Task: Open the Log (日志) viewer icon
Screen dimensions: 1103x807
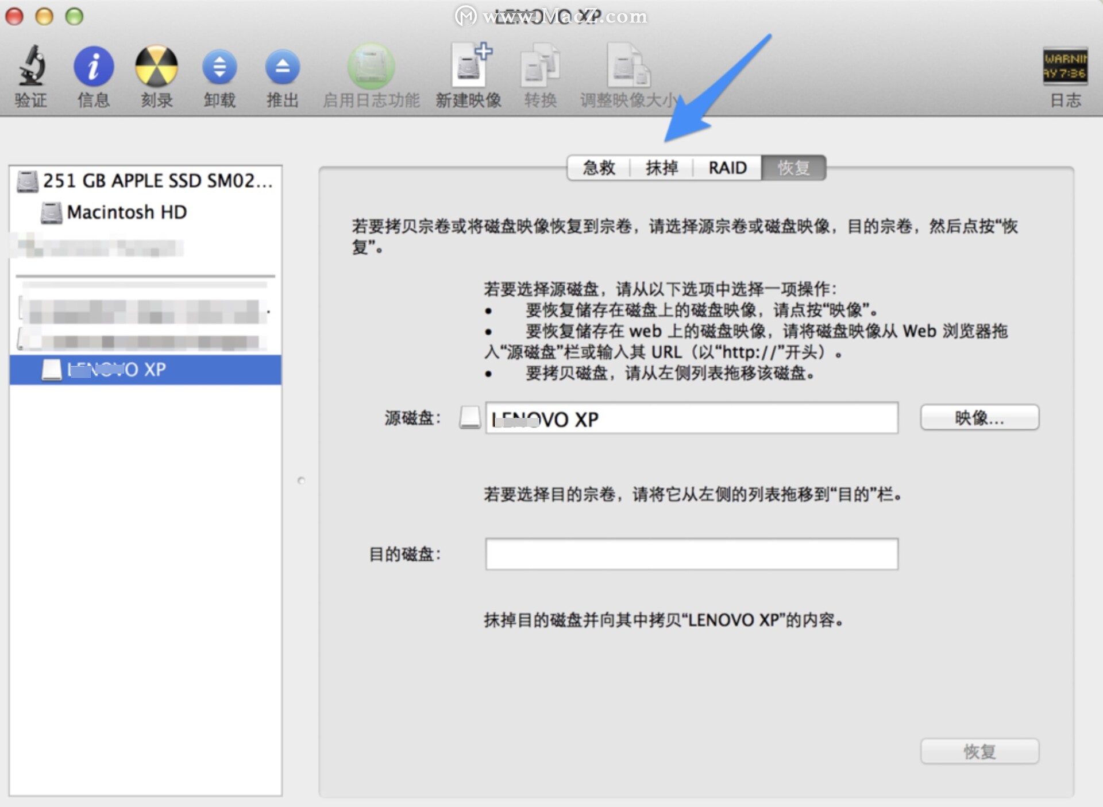Action: pyautogui.click(x=1065, y=66)
